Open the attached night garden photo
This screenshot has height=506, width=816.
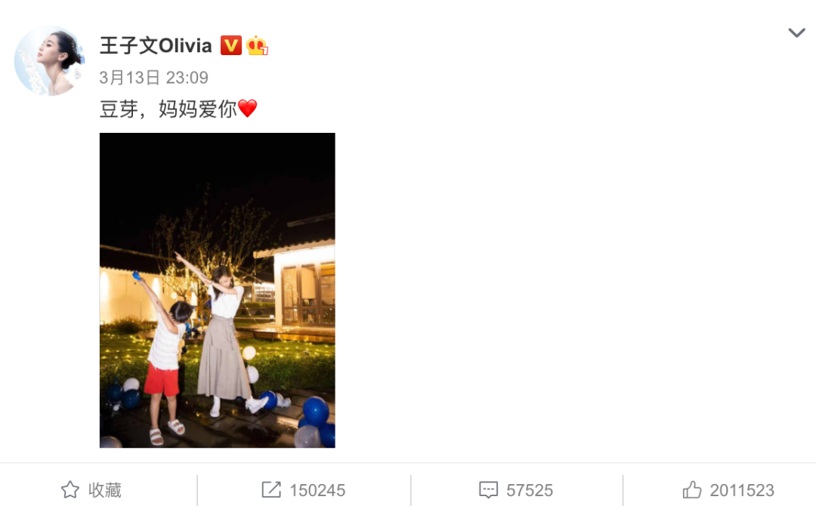pyautogui.click(x=218, y=290)
